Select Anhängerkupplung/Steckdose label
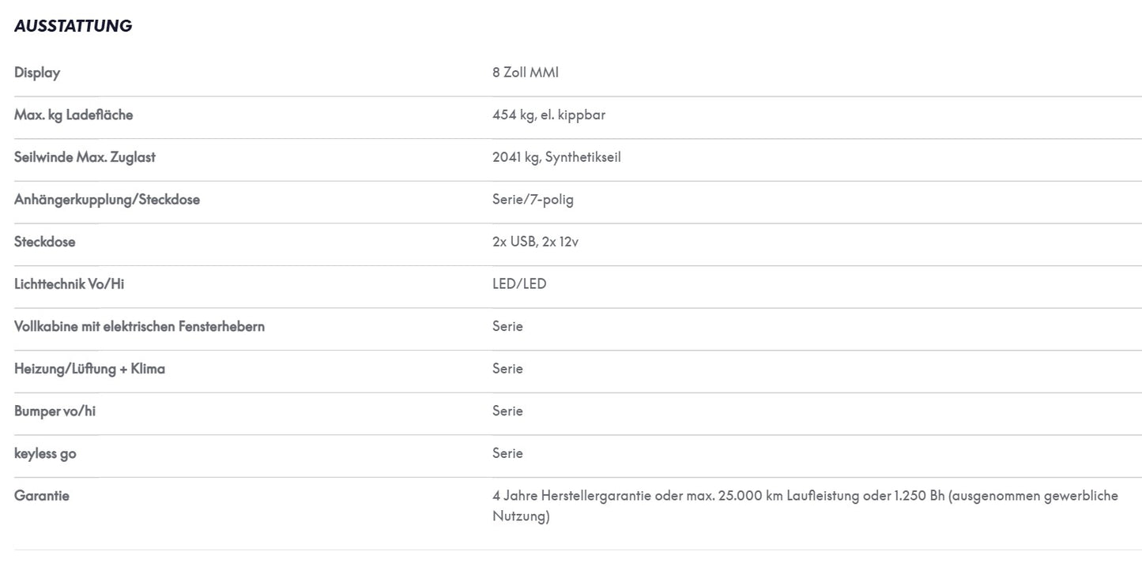The width and height of the screenshot is (1142, 563). [x=107, y=200]
